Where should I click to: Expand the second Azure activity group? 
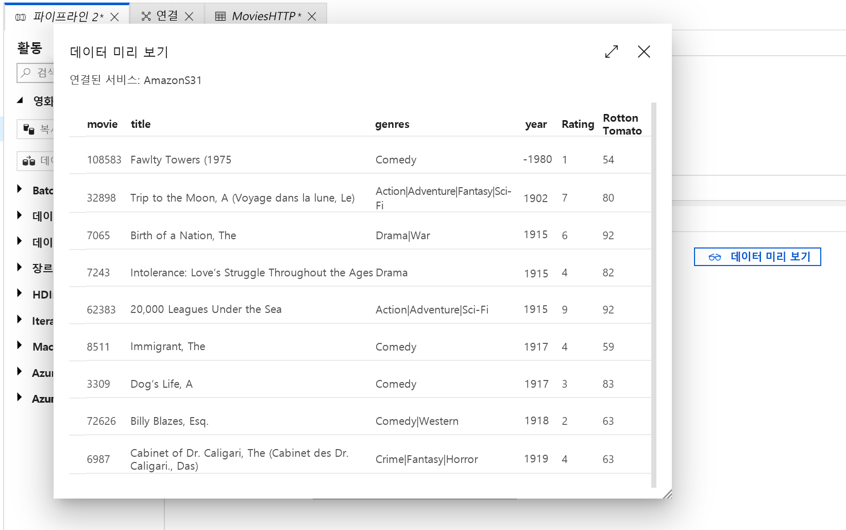pos(20,397)
